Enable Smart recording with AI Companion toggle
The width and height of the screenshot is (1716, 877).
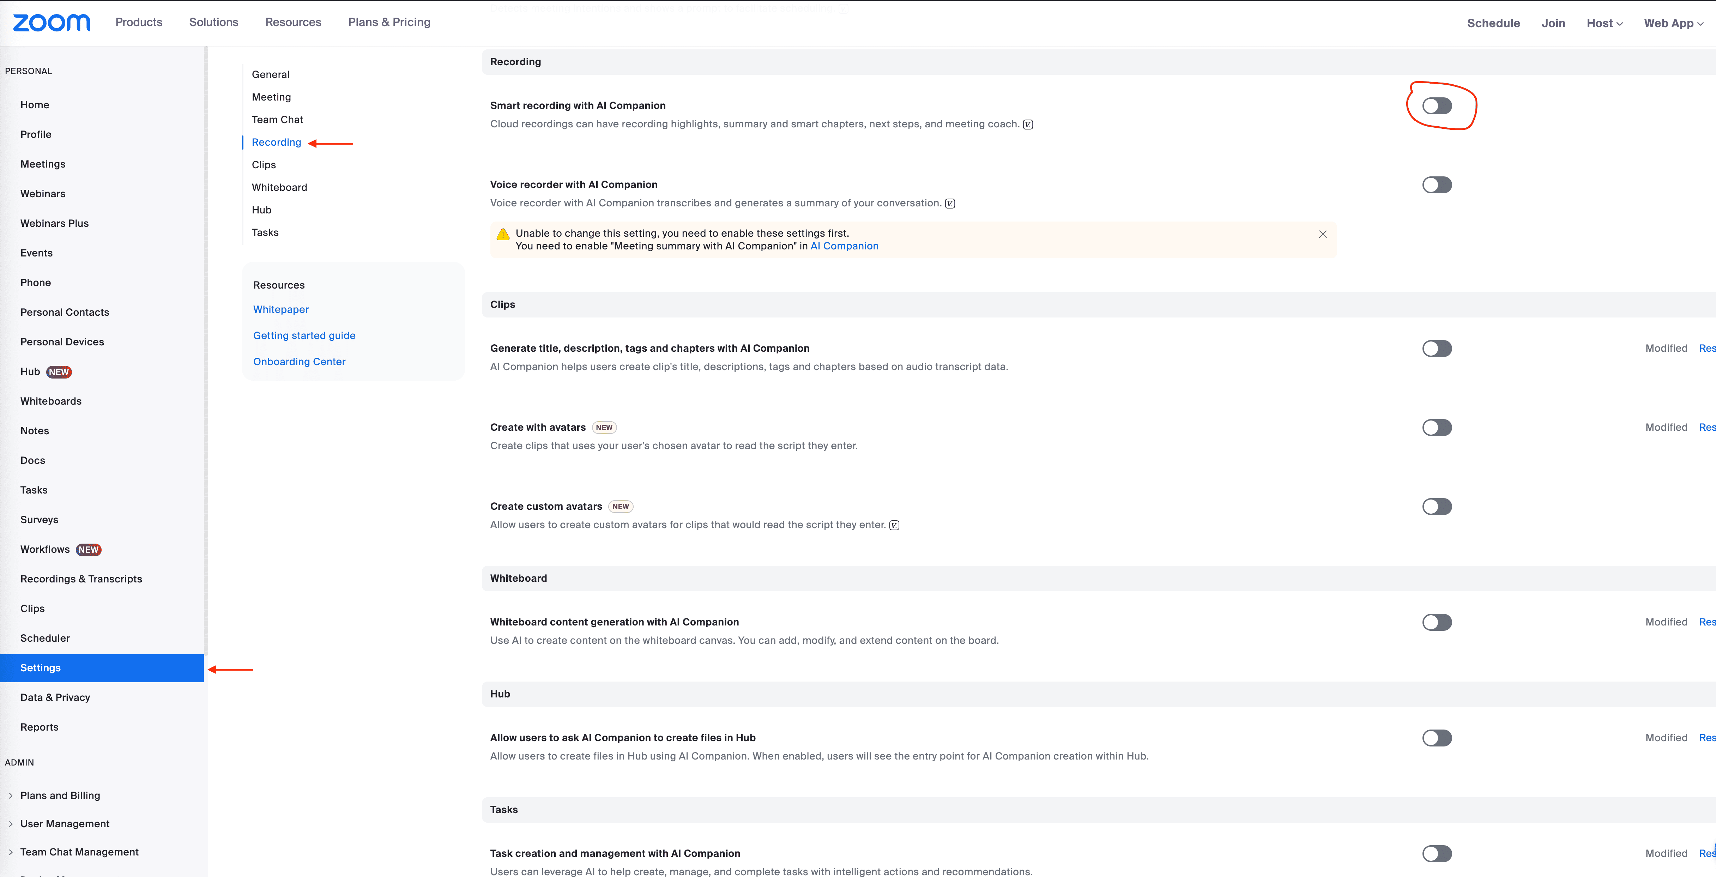[1436, 106]
